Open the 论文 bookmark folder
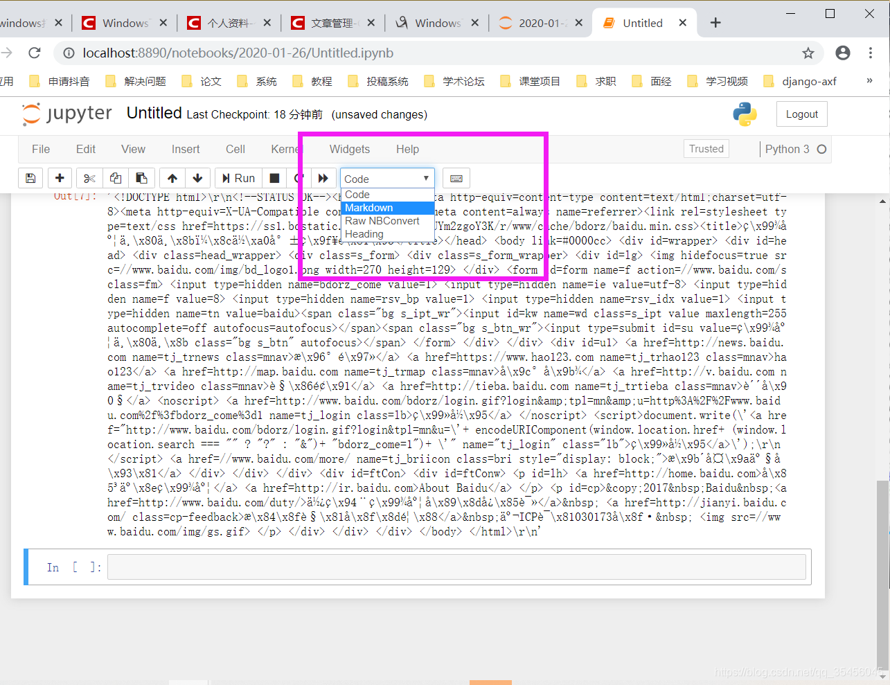 tap(202, 81)
